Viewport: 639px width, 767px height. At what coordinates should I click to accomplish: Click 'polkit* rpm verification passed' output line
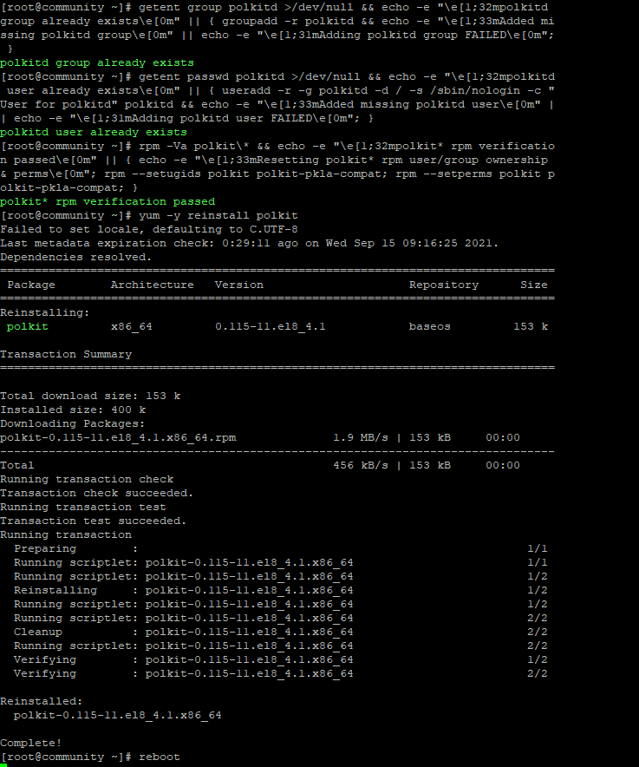[x=108, y=201]
